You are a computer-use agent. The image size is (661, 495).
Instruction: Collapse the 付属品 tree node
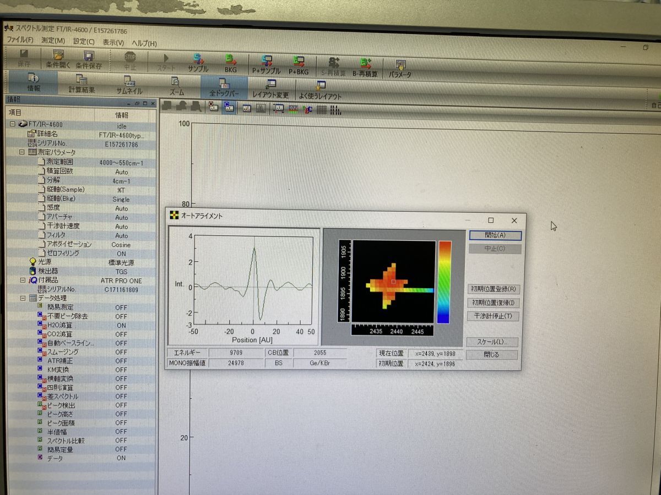pos(22,279)
